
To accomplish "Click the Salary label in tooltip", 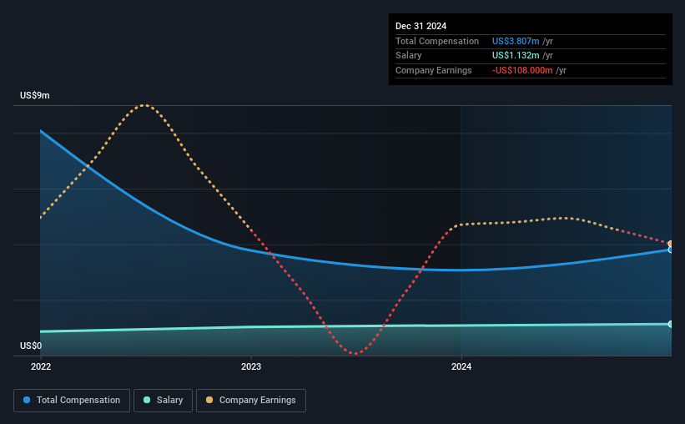I will tap(409, 56).
